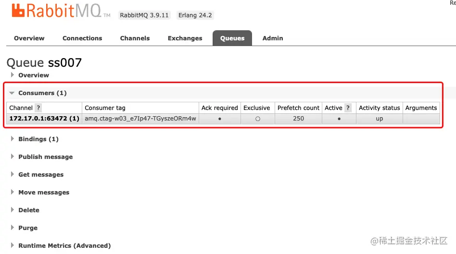Click the Active filled dot indicator
456x254 pixels.
click(x=339, y=119)
